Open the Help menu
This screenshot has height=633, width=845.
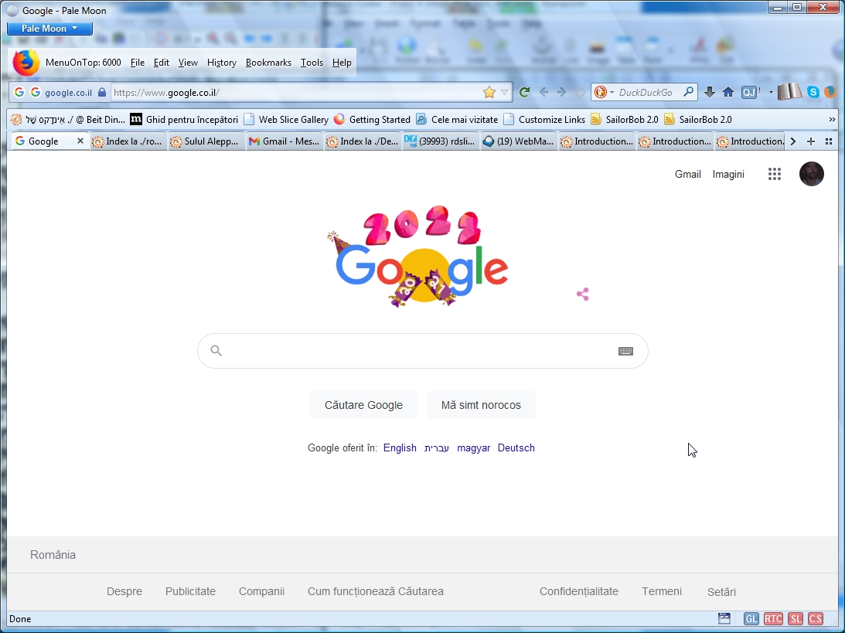[x=342, y=63]
